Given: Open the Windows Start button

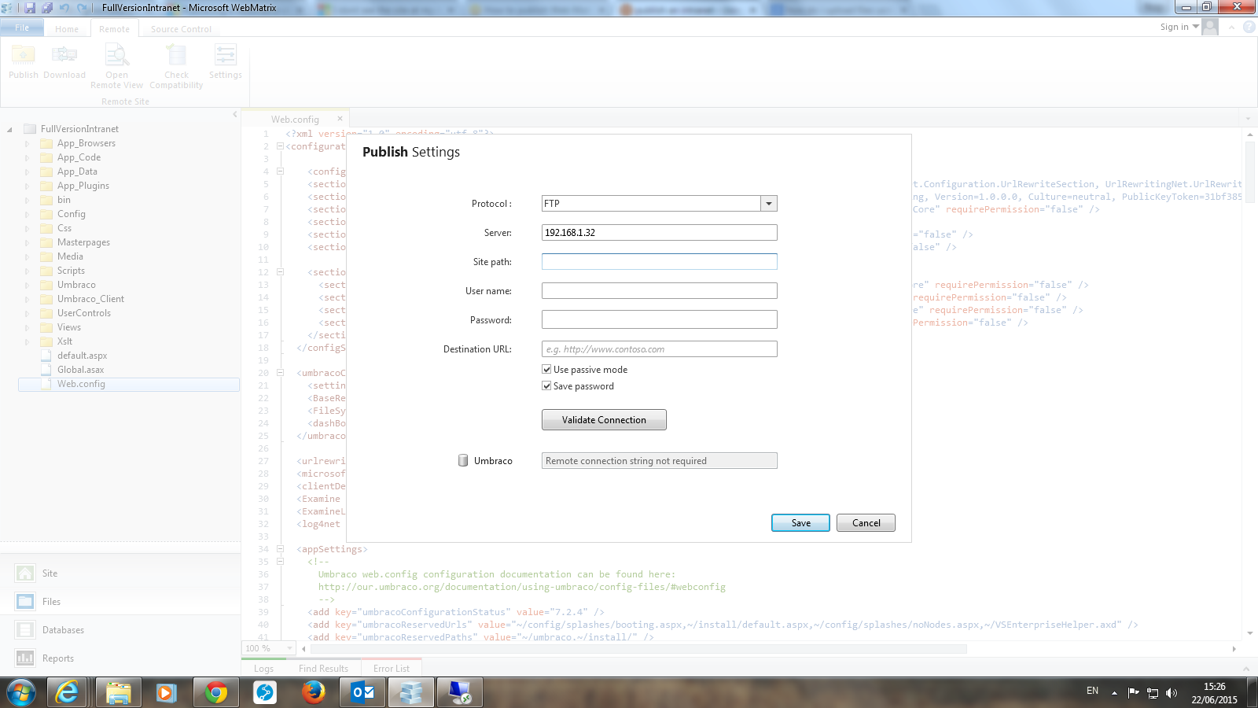Looking at the screenshot, I should coord(21,692).
